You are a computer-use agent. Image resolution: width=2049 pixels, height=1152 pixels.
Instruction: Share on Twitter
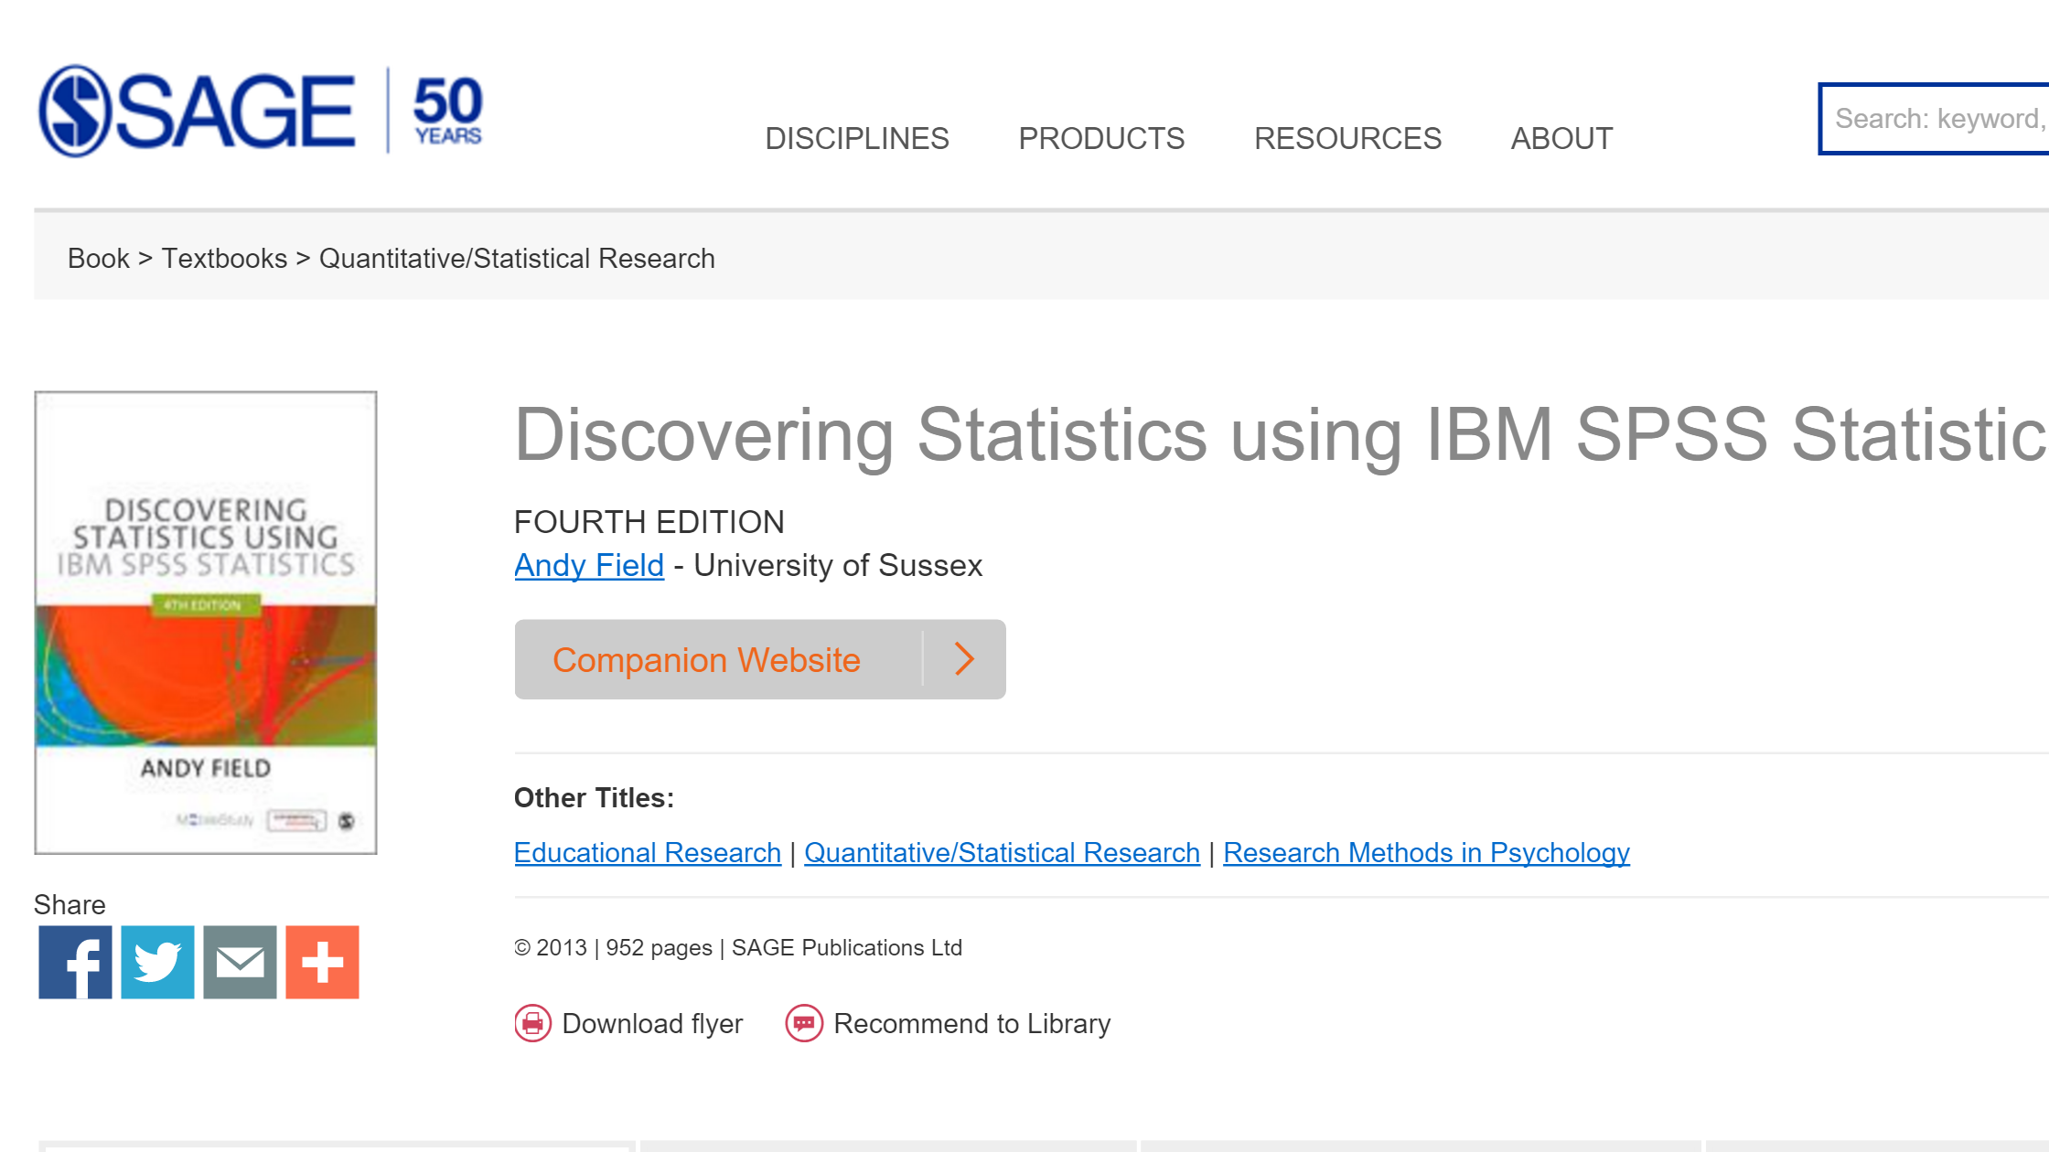157,962
